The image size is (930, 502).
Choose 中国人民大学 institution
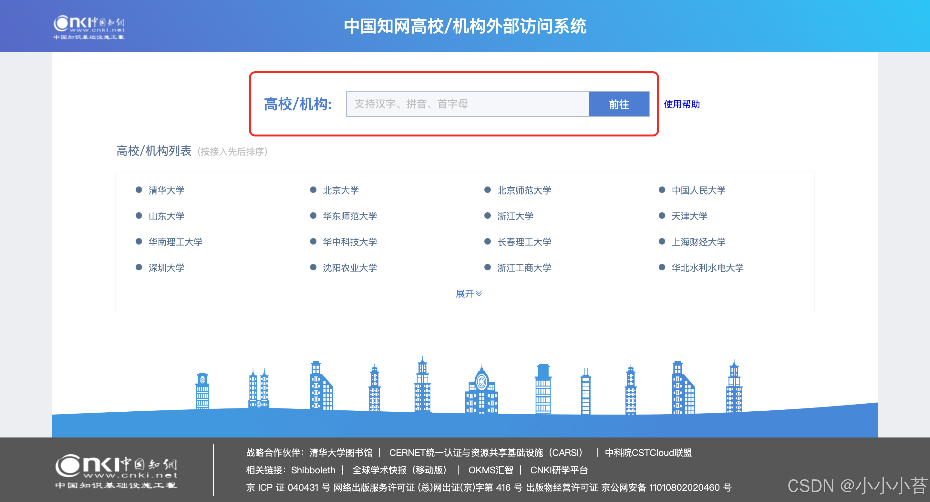point(698,190)
